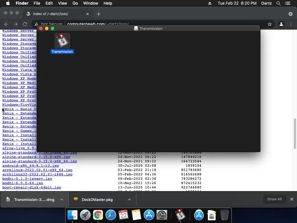Viewport: 297px width, 223px height.
Task: Open Notification Center list icon in the menu bar
Action: tap(288, 3)
